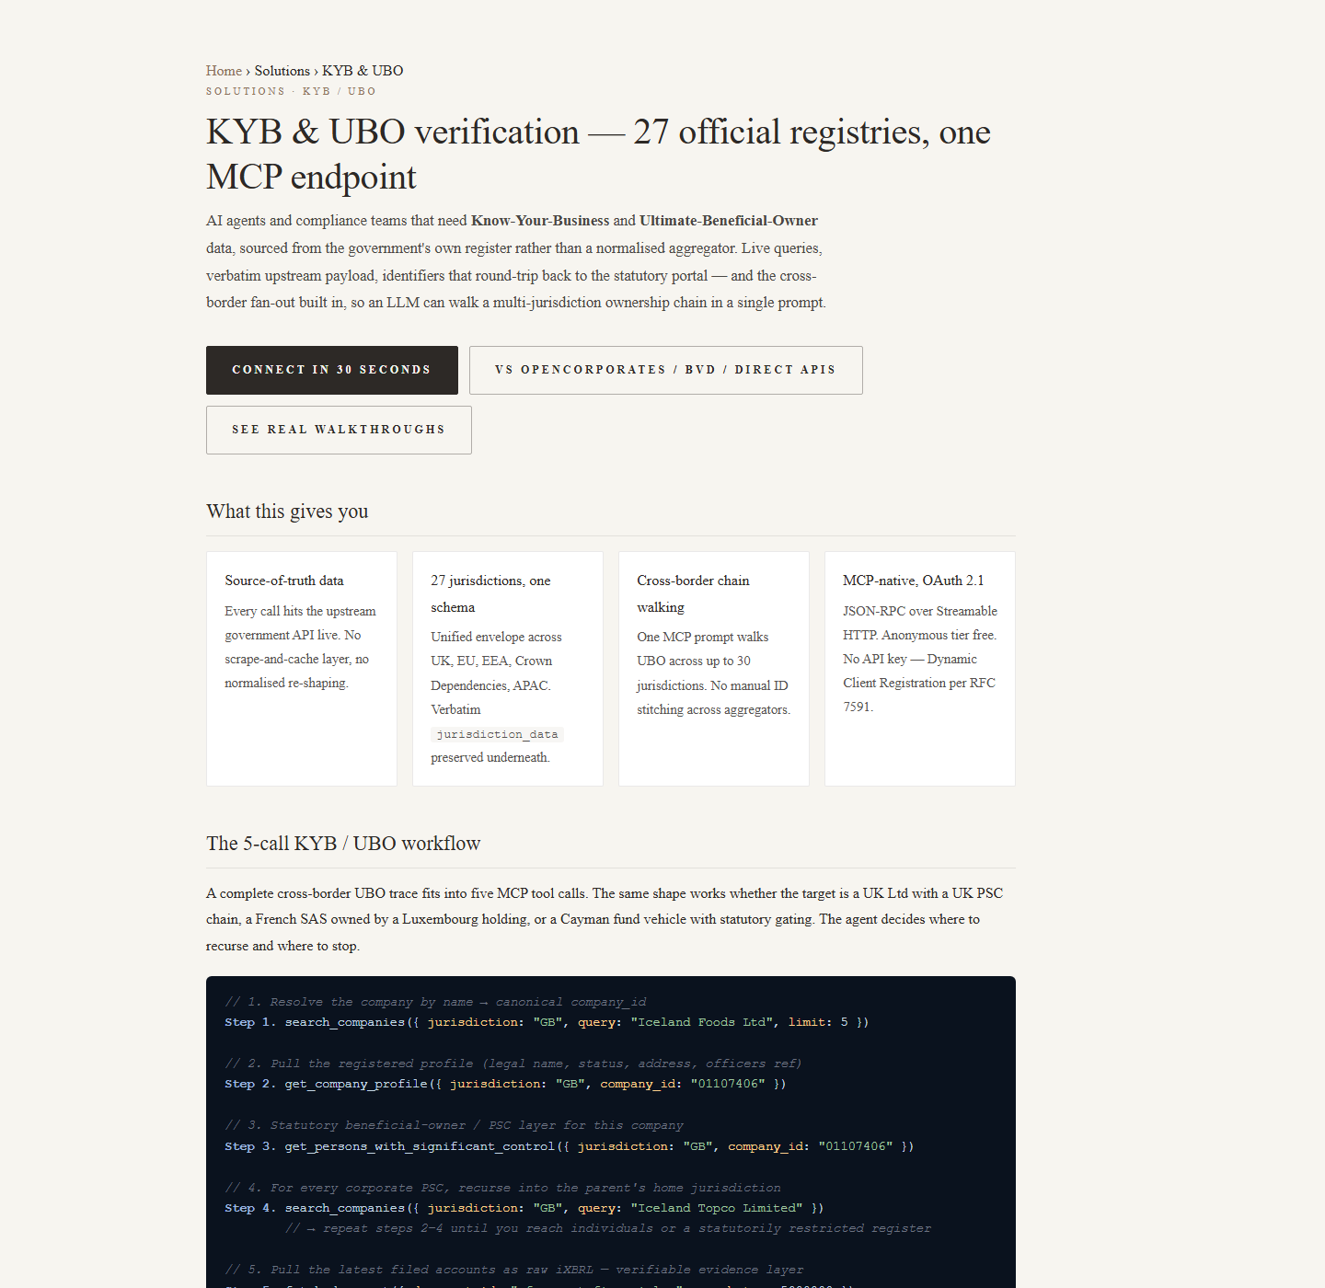Select the '27 jurisdictions, one schema' card title
Viewport: 1325px width, 1288px height.
tap(490, 594)
